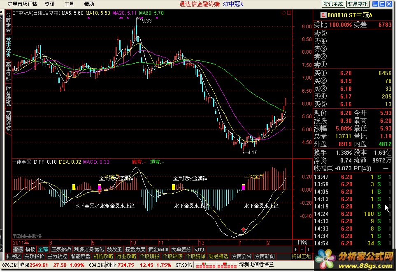Viewport: 397px width, 272px height.
Task: Choose the 波段王 indicator
Action: coord(114,249)
